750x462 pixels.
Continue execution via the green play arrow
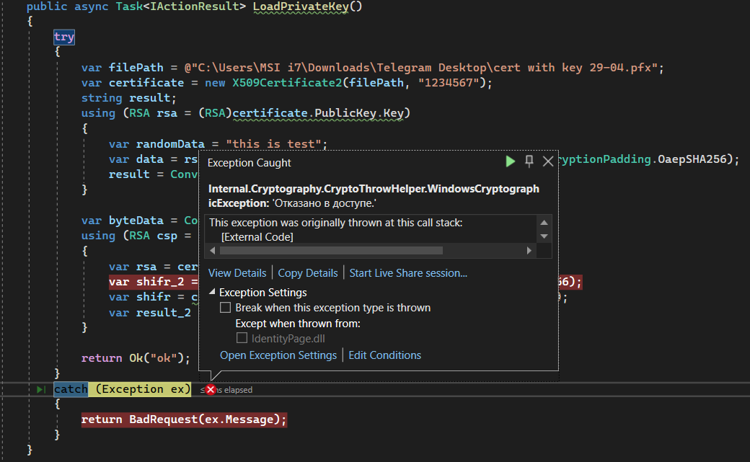[x=511, y=161]
